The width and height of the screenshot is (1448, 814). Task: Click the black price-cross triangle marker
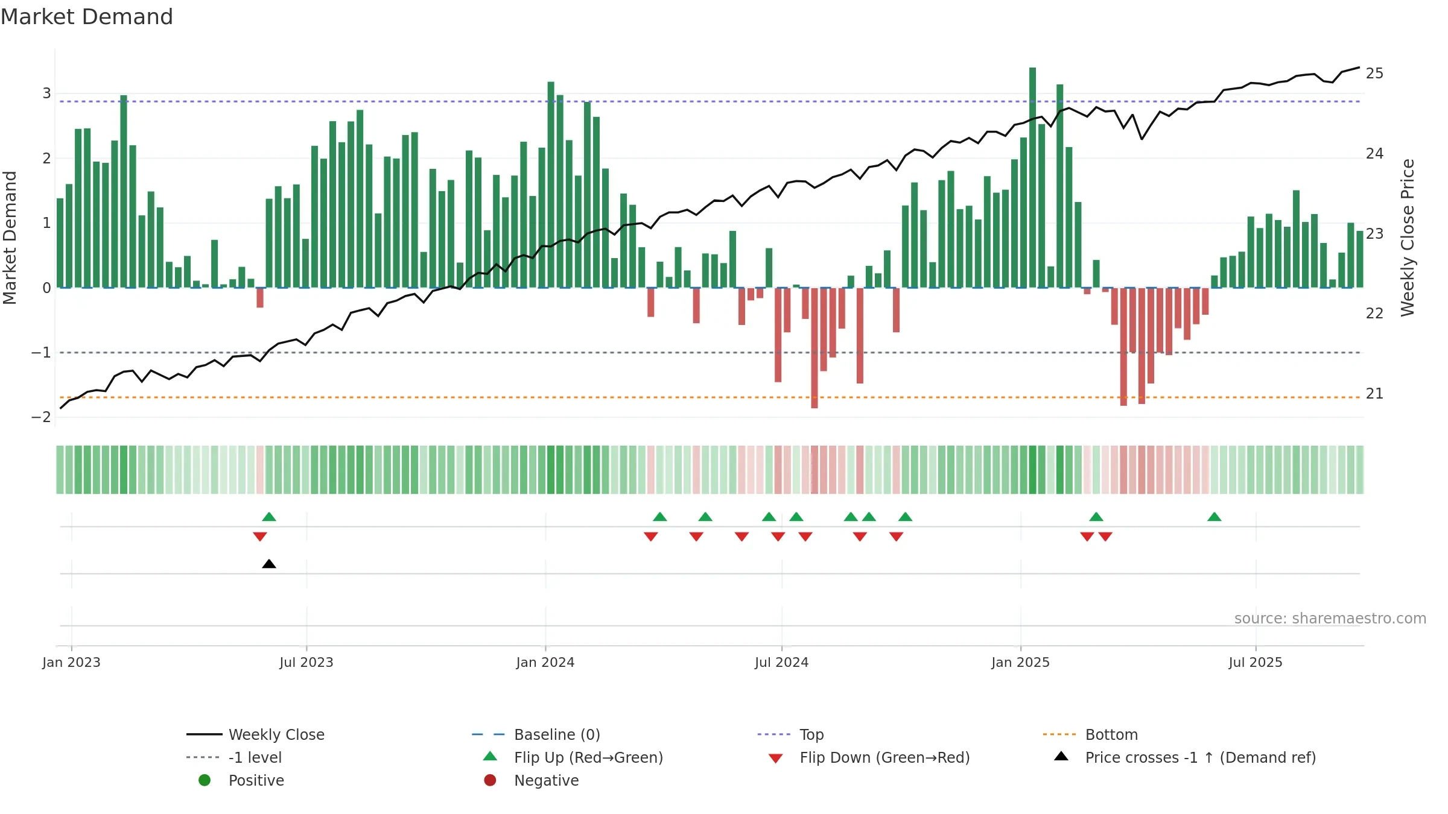coord(269,564)
